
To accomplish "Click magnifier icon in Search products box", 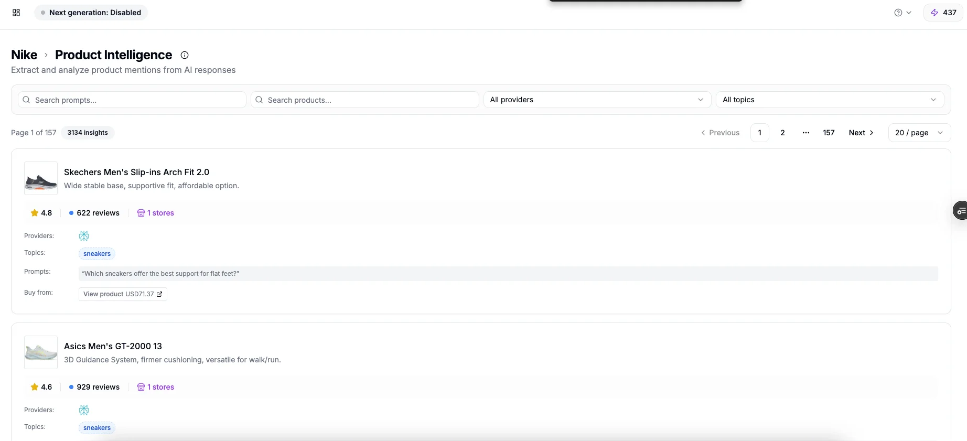I will [x=259, y=100].
